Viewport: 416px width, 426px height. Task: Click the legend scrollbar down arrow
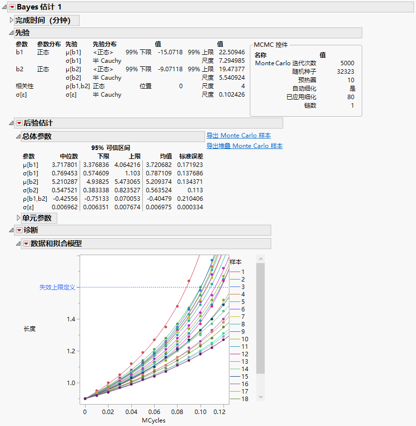pyautogui.click(x=260, y=396)
